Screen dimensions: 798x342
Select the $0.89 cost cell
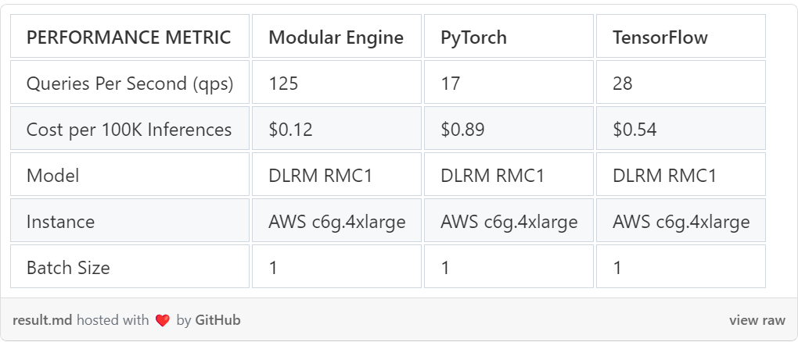(509, 128)
